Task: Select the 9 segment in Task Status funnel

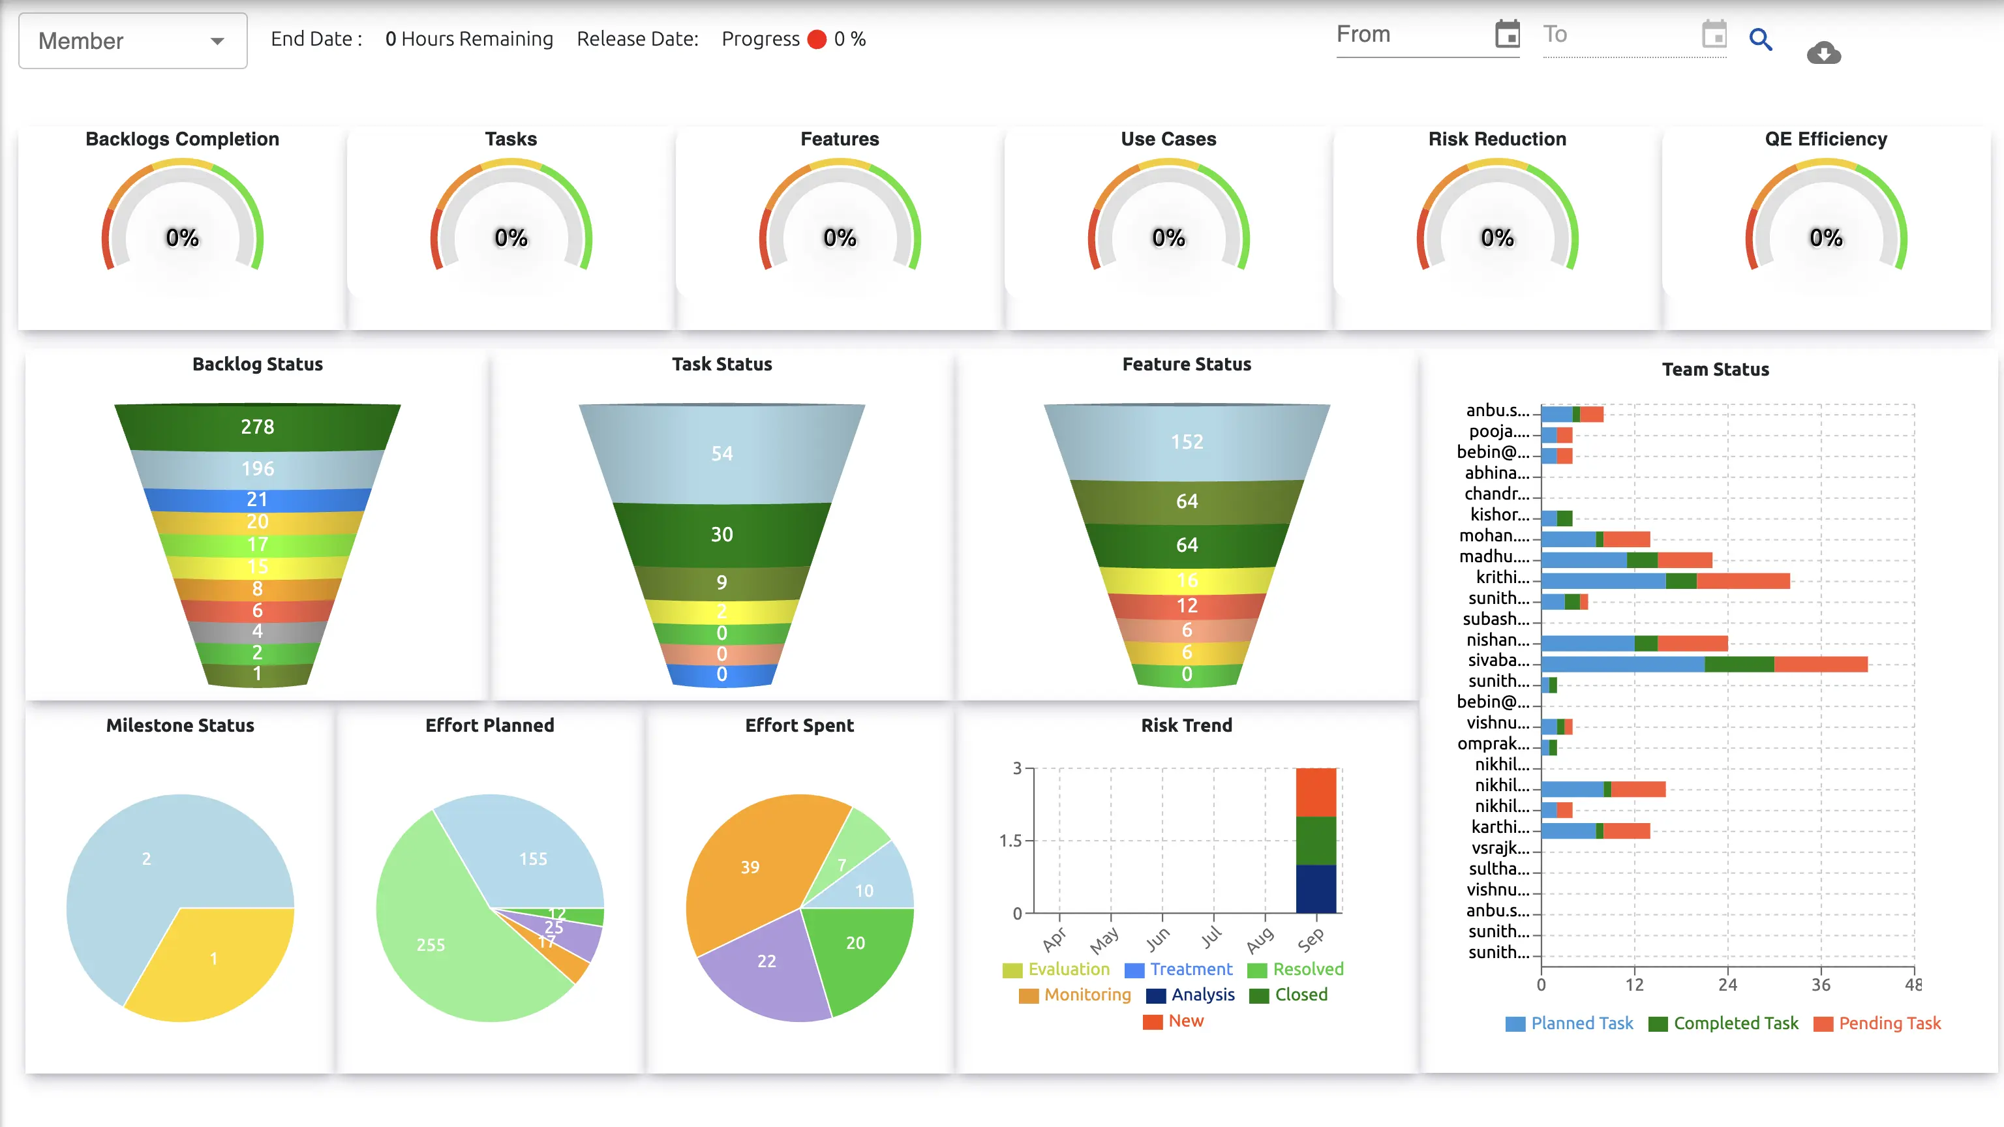Action: pos(722,582)
